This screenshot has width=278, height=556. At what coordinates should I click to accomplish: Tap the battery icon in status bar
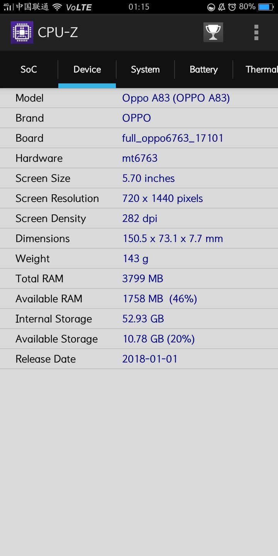point(266,7)
